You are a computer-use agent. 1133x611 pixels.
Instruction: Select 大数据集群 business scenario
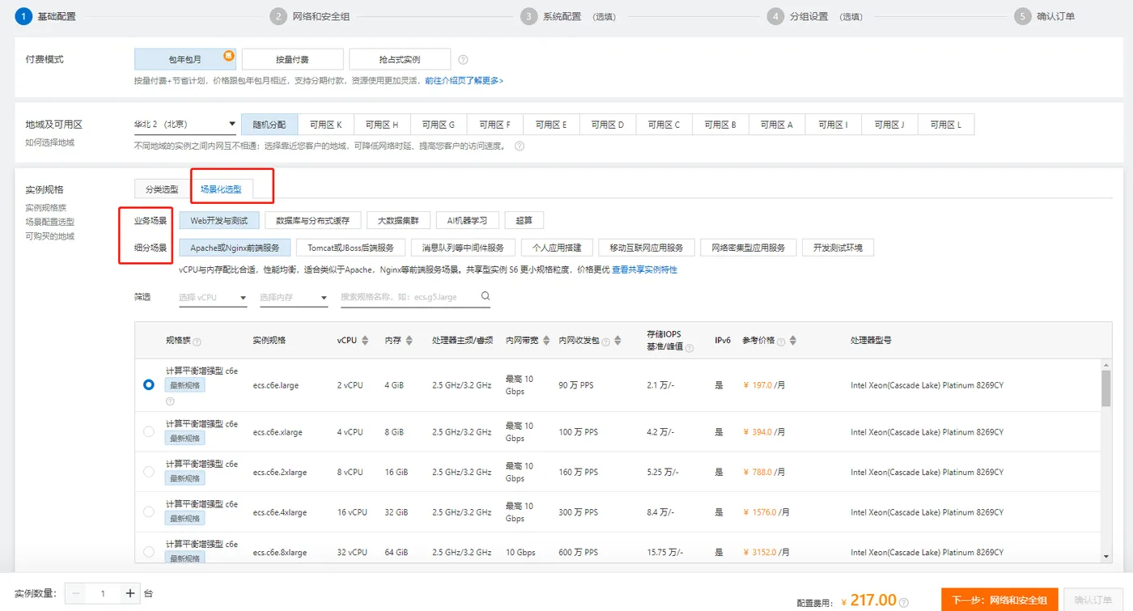pyautogui.click(x=398, y=220)
